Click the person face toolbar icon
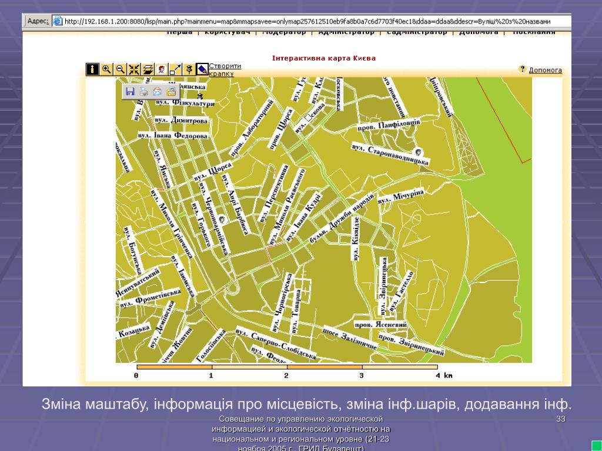 (x=162, y=69)
